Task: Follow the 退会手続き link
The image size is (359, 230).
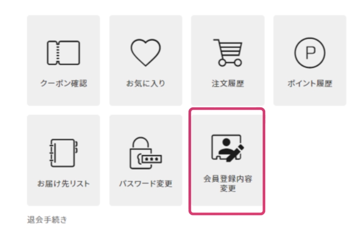Action: coord(47,219)
